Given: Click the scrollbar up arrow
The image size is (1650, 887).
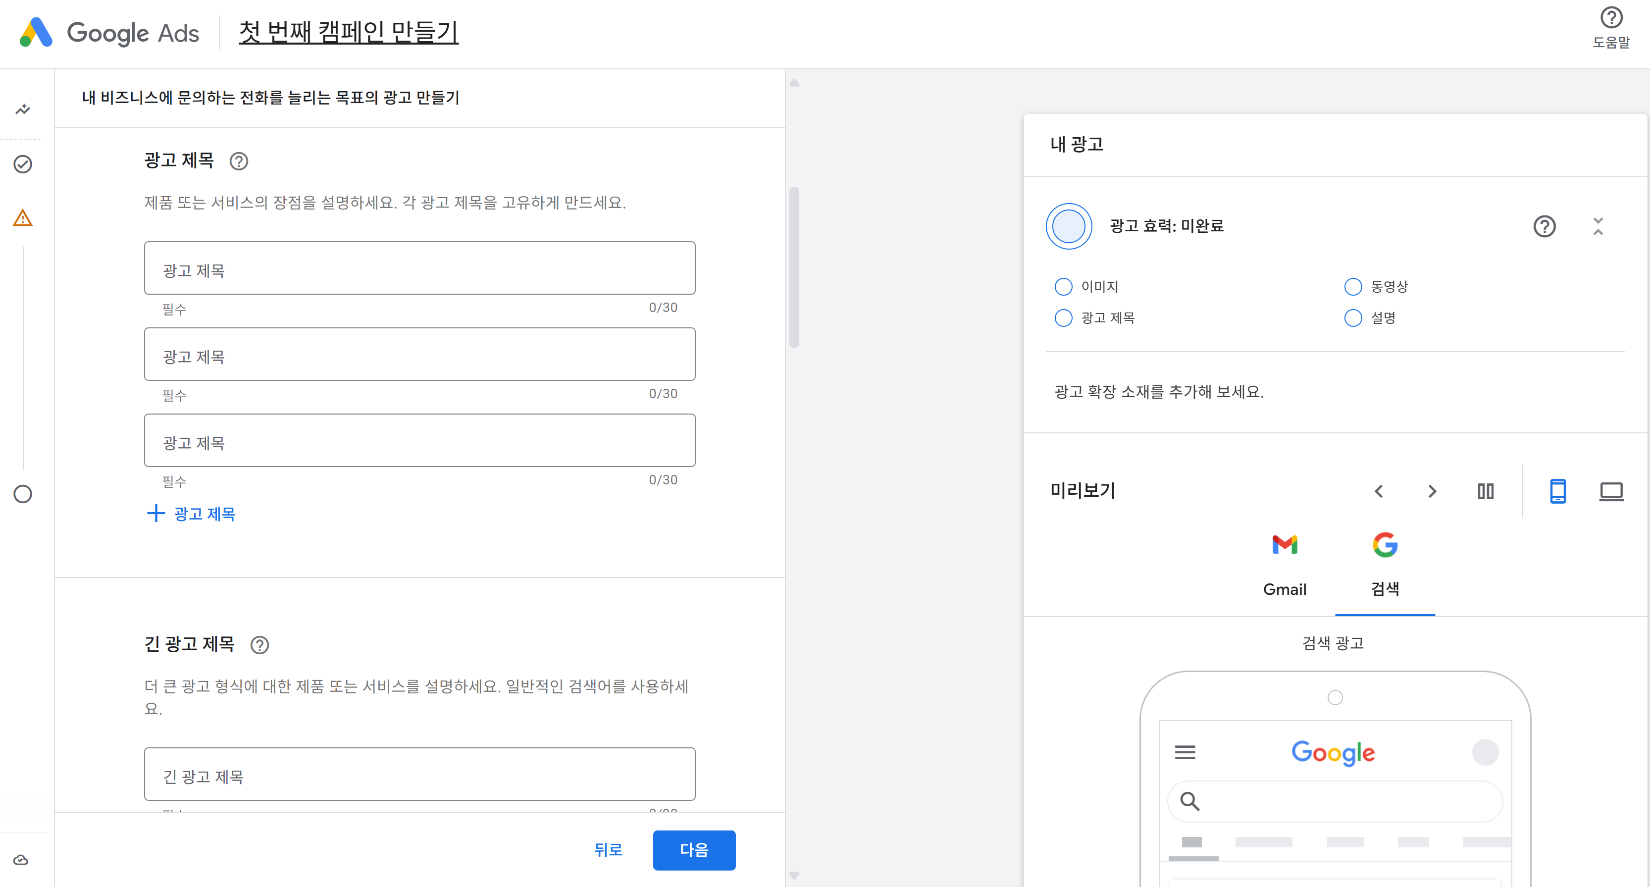Looking at the screenshot, I should pos(794,83).
